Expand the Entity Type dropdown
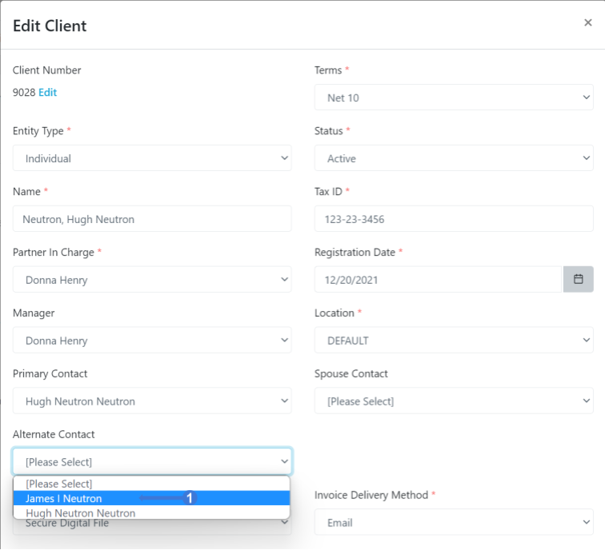The image size is (605, 550). pos(152,158)
